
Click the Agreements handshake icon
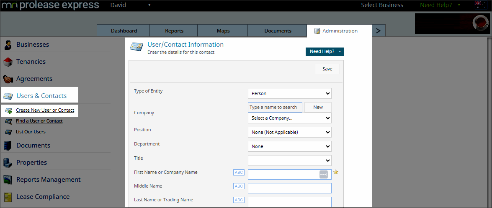(8, 79)
